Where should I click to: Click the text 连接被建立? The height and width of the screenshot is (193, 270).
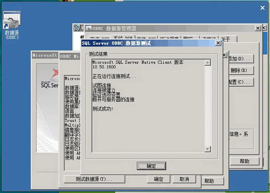[x=104, y=90]
